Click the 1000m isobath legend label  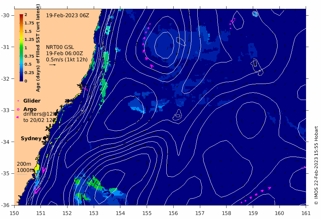point(26,170)
